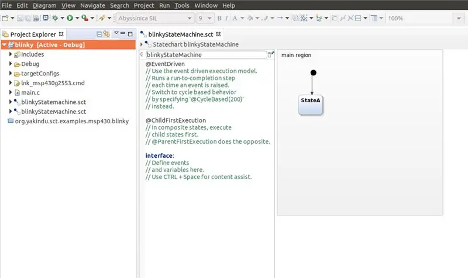
Task: Click the Build (binary 010) toolbar icon
Action: click(36, 18)
